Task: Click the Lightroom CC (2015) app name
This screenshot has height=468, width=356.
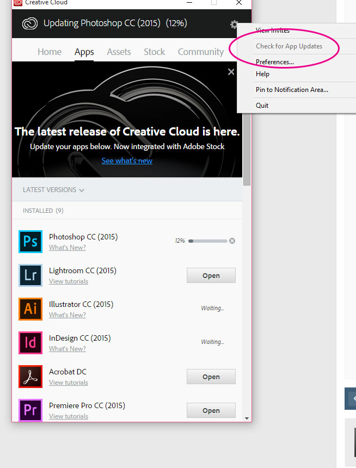Action: 83,270
